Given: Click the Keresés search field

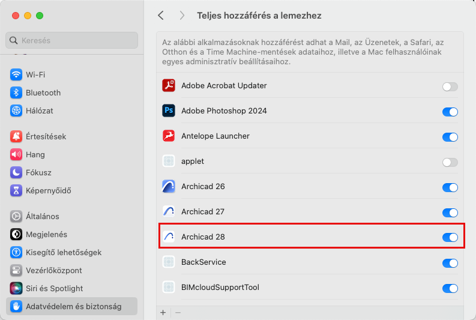Looking at the screenshot, I should click(x=71, y=40).
